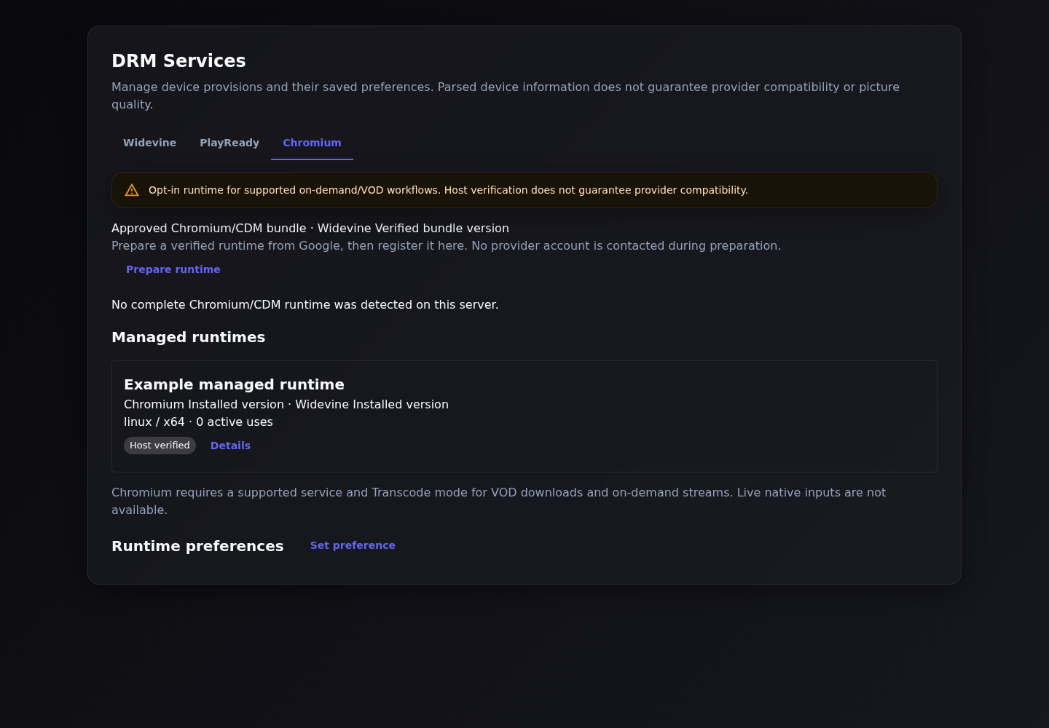
Task: Click the 'Opt-in runtime for supported on-demand/VOD' warning text
Action: (x=448, y=190)
